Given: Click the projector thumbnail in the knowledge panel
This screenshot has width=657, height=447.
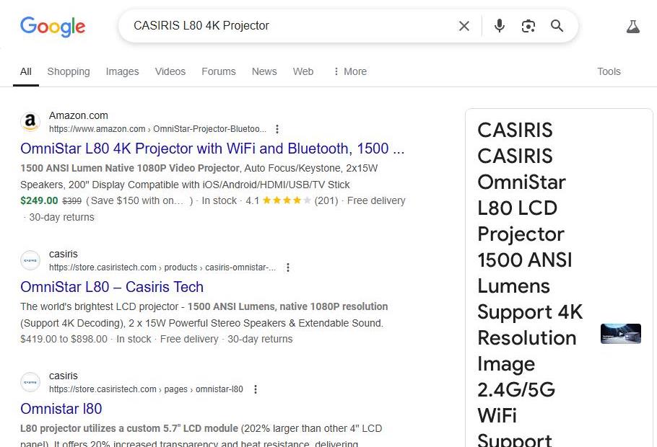Looking at the screenshot, I should (x=621, y=334).
